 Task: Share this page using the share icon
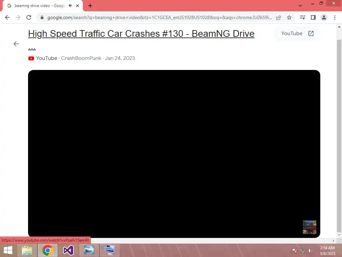pos(279,17)
